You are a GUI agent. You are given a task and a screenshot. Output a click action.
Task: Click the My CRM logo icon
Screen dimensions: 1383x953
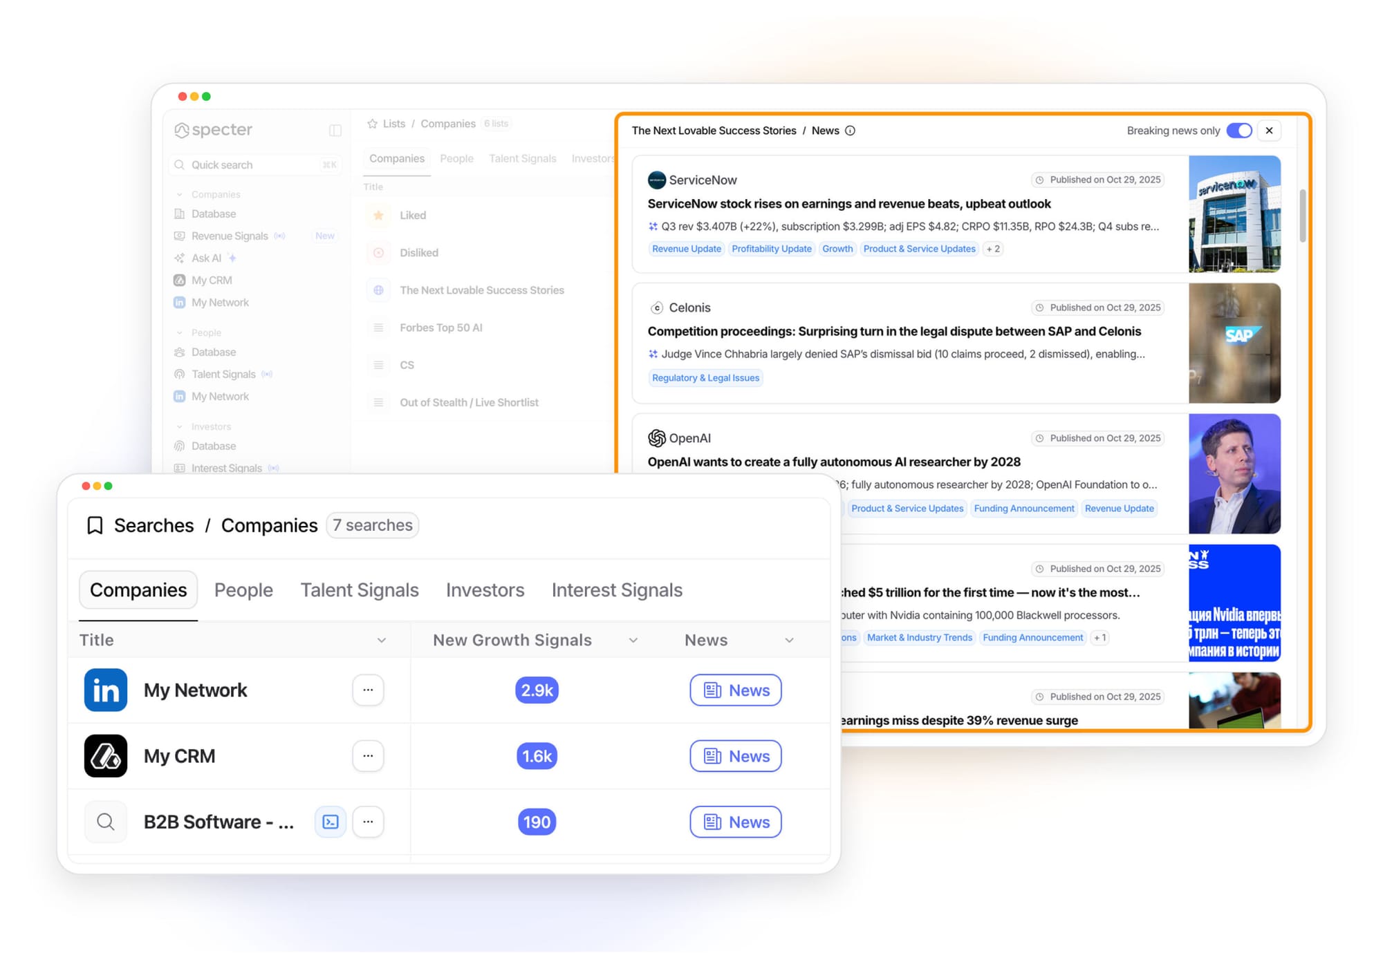pos(105,755)
